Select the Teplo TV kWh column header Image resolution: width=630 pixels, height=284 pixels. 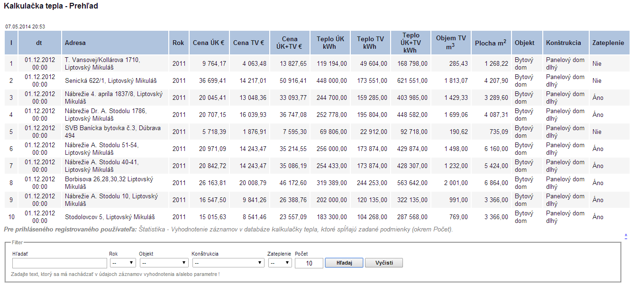pos(370,43)
